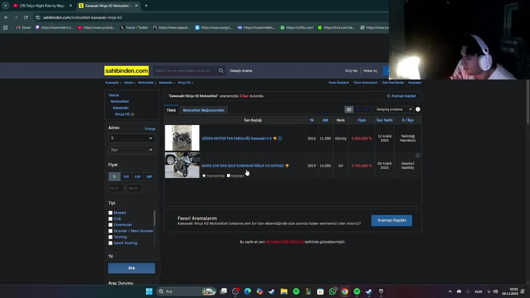Open the Detaylı Arama link

click(241, 71)
